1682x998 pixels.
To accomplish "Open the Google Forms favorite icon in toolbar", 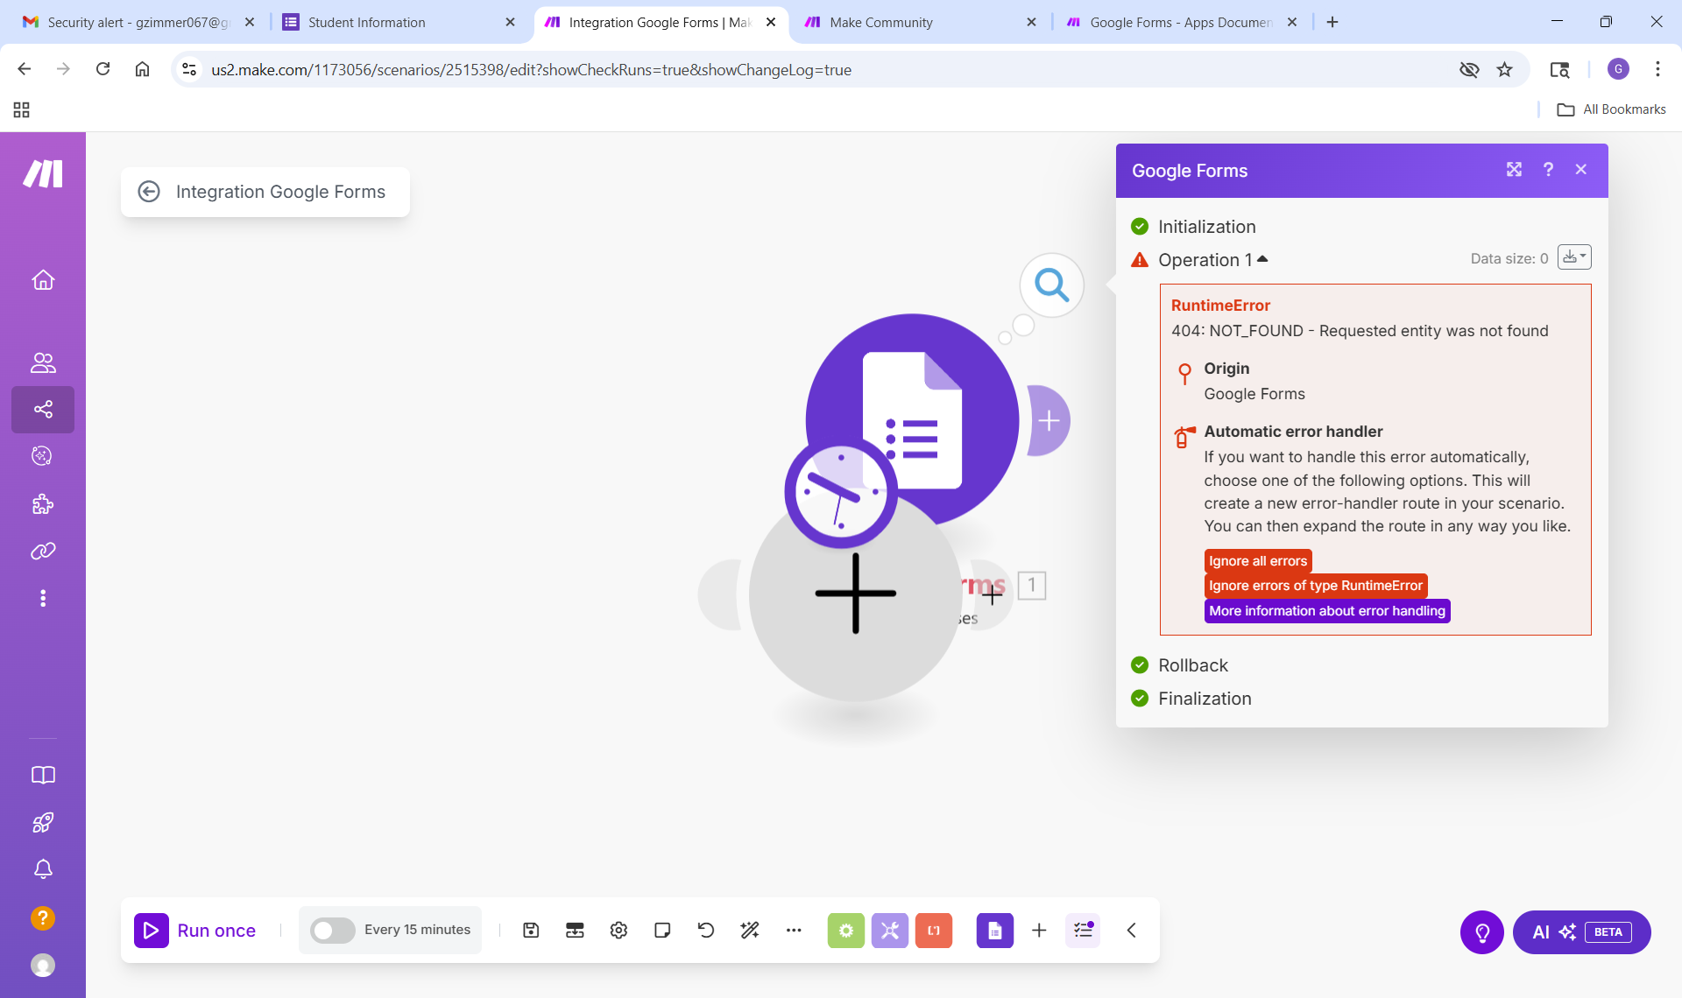I will click(x=995, y=931).
